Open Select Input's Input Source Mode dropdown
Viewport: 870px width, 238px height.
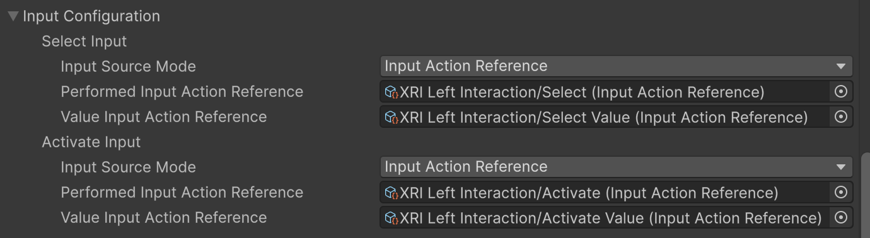pos(616,66)
